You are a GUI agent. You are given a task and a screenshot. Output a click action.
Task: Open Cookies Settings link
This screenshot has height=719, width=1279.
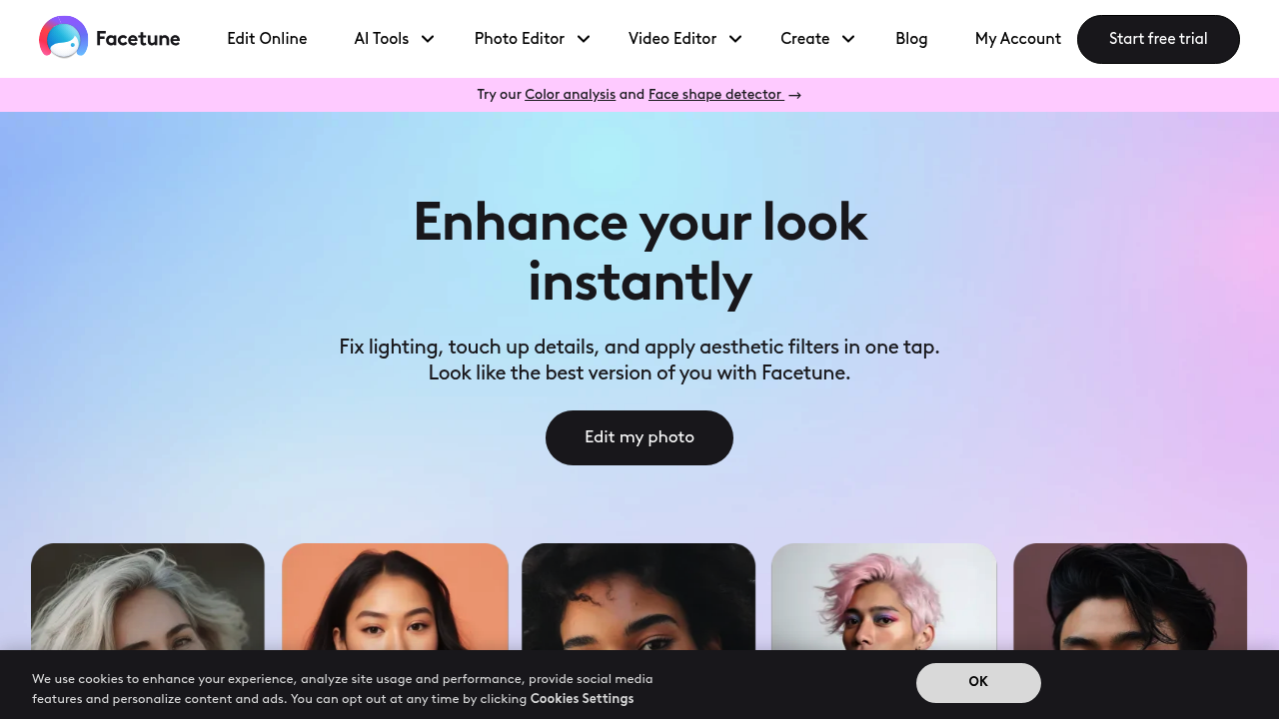[582, 699]
